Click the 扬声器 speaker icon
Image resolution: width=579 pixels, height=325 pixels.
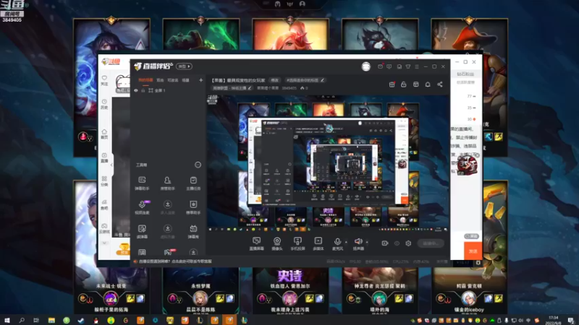(x=358, y=243)
